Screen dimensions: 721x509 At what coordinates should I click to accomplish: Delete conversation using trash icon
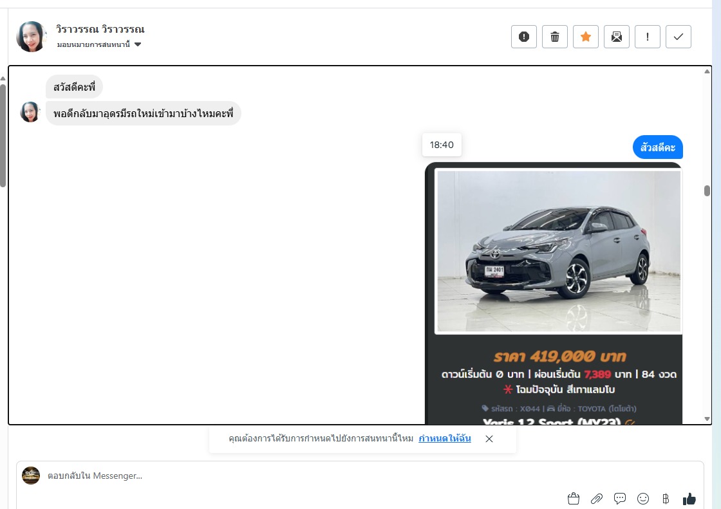(x=554, y=37)
